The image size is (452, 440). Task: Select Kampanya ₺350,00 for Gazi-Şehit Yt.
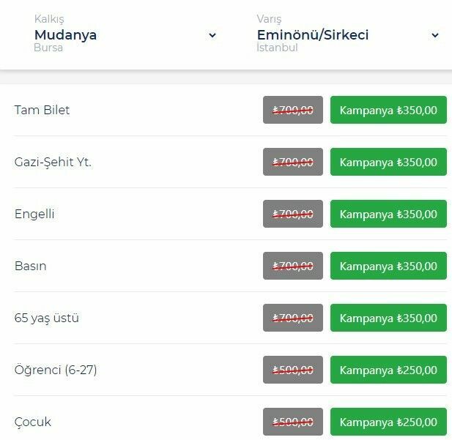tap(388, 163)
